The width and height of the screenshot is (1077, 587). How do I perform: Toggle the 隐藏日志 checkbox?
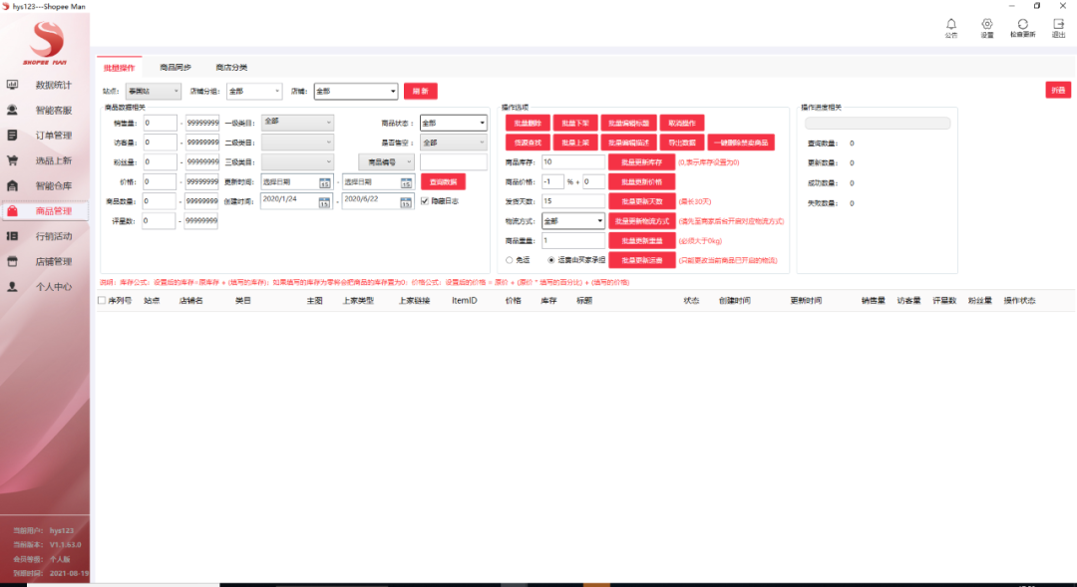click(x=425, y=201)
